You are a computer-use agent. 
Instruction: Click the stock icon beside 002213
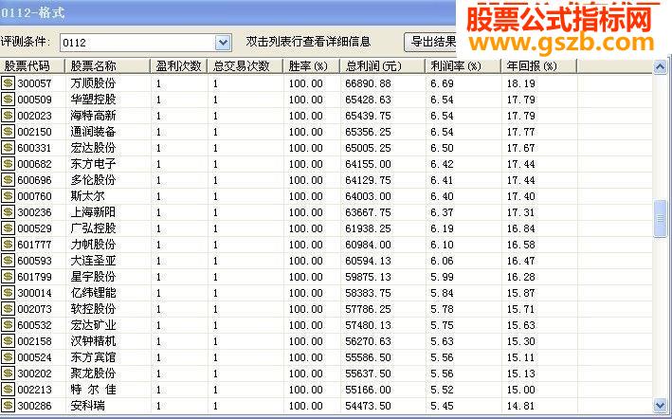(8, 390)
